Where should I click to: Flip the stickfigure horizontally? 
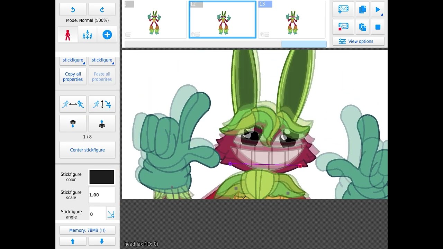click(73, 104)
